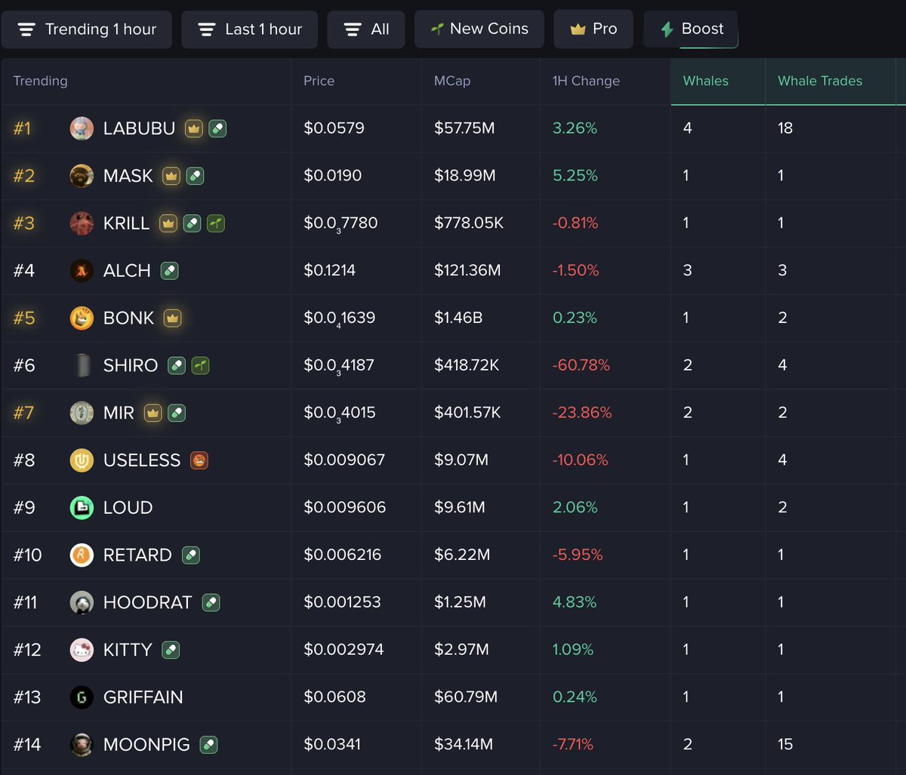Click the $0.009606 price for LOUD
This screenshot has height=775, width=906.
pyautogui.click(x=345, y=508)
